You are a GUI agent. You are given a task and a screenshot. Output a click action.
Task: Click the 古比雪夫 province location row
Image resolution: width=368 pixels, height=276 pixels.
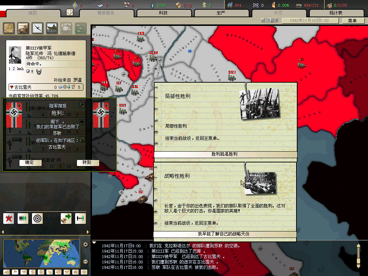click(x=46, y=87)
